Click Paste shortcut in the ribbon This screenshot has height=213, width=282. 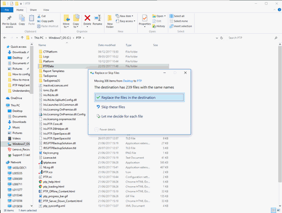[x=48, y=26]
